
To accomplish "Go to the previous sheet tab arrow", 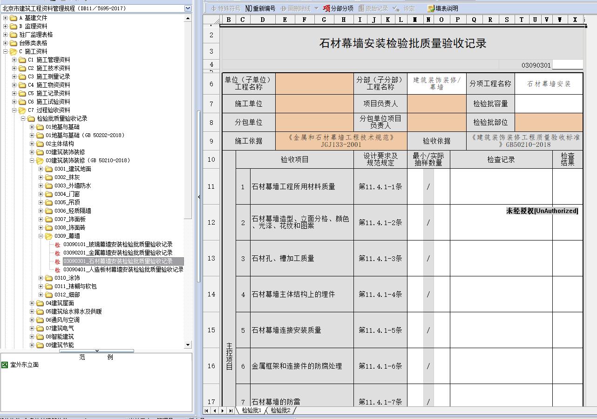I will pyautogui.click(x=215, y=411).
